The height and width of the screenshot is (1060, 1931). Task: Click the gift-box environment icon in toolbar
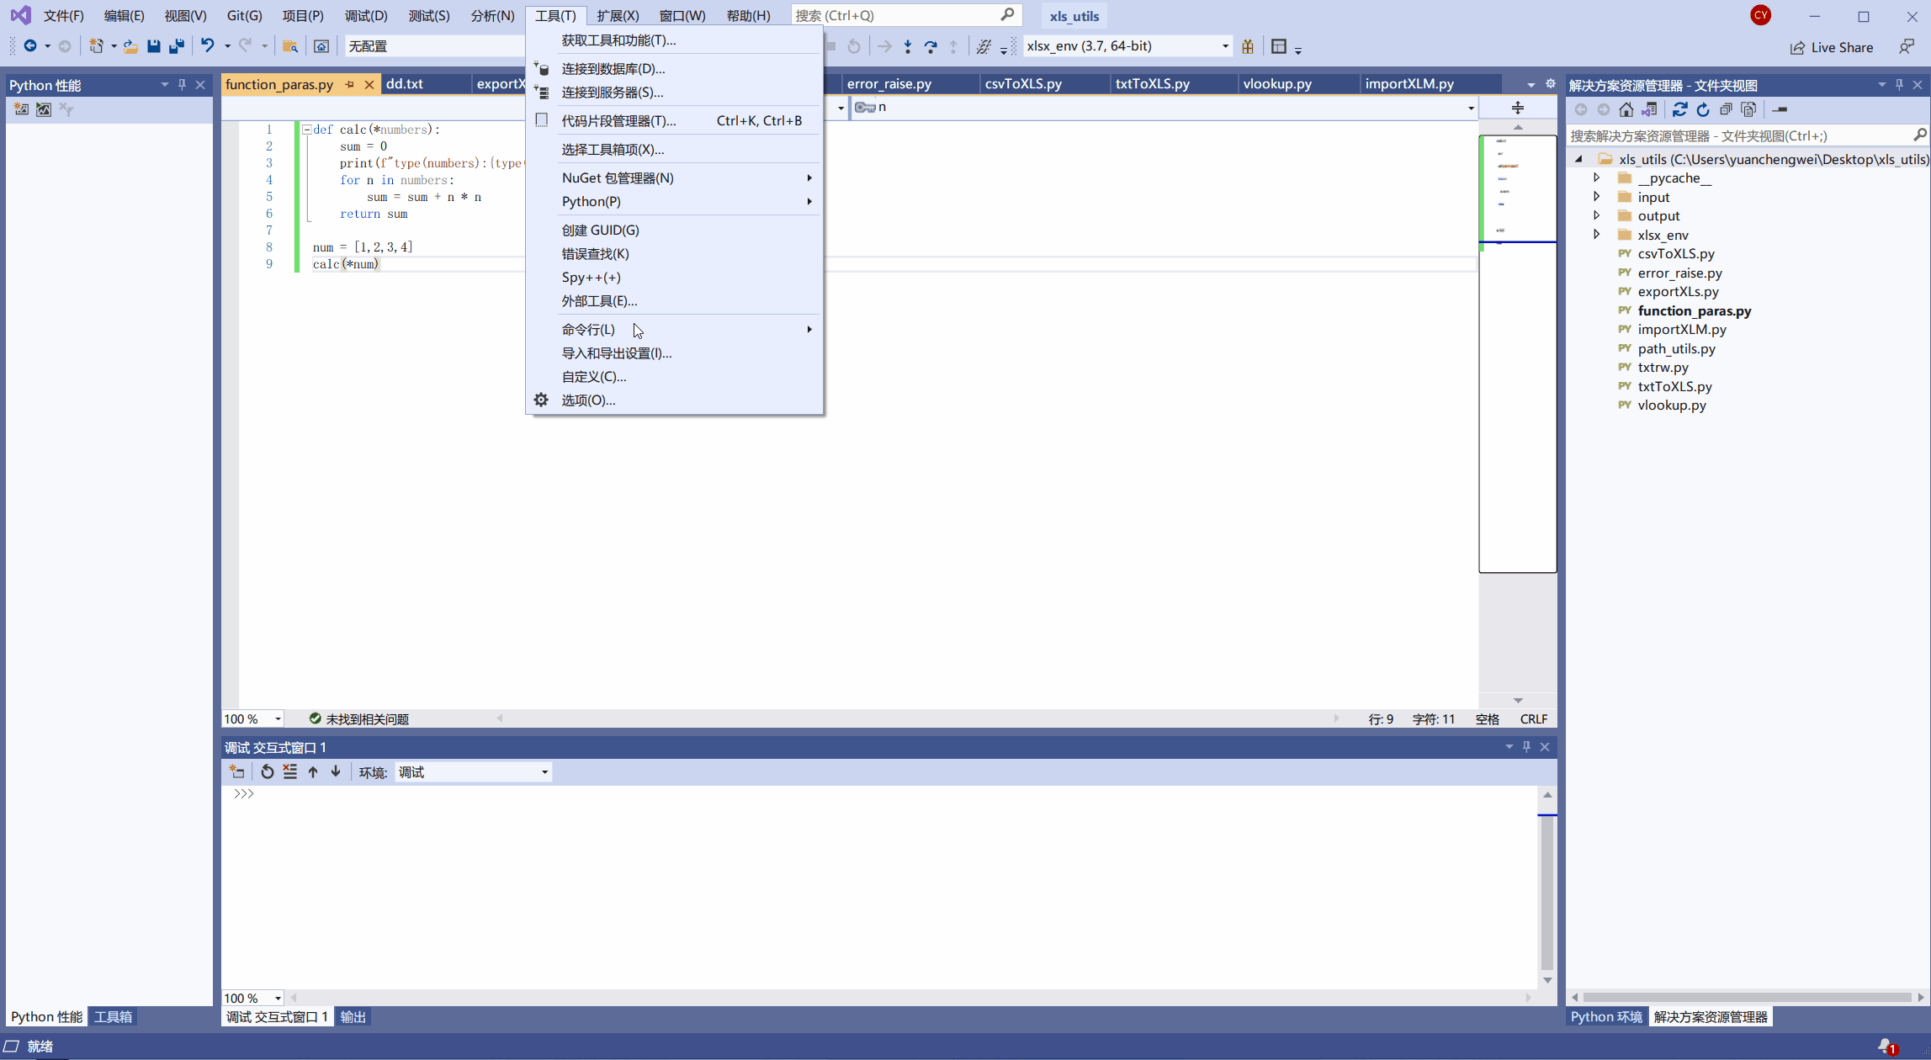[x=1248, y=46]
